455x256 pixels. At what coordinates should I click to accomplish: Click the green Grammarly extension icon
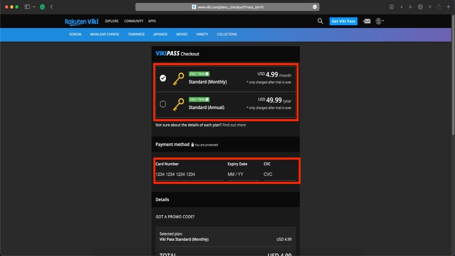click(x=42, y=7)
